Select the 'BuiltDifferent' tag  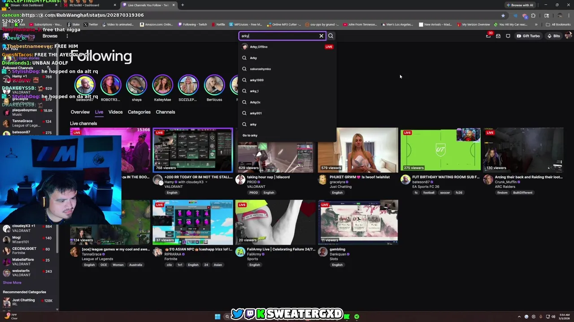523,193
